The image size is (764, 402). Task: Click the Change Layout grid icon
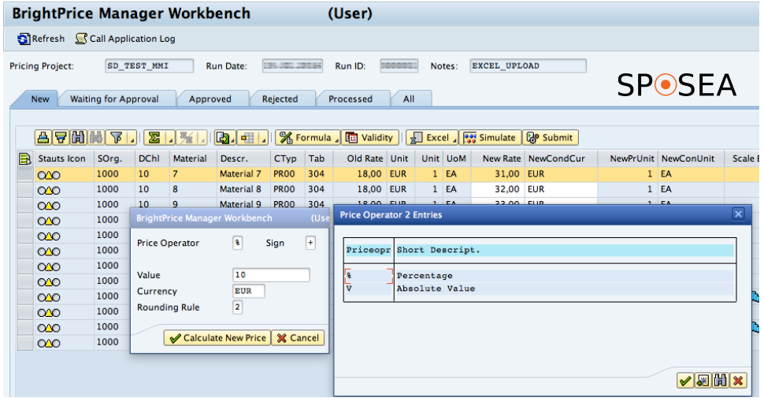[248, 138]
